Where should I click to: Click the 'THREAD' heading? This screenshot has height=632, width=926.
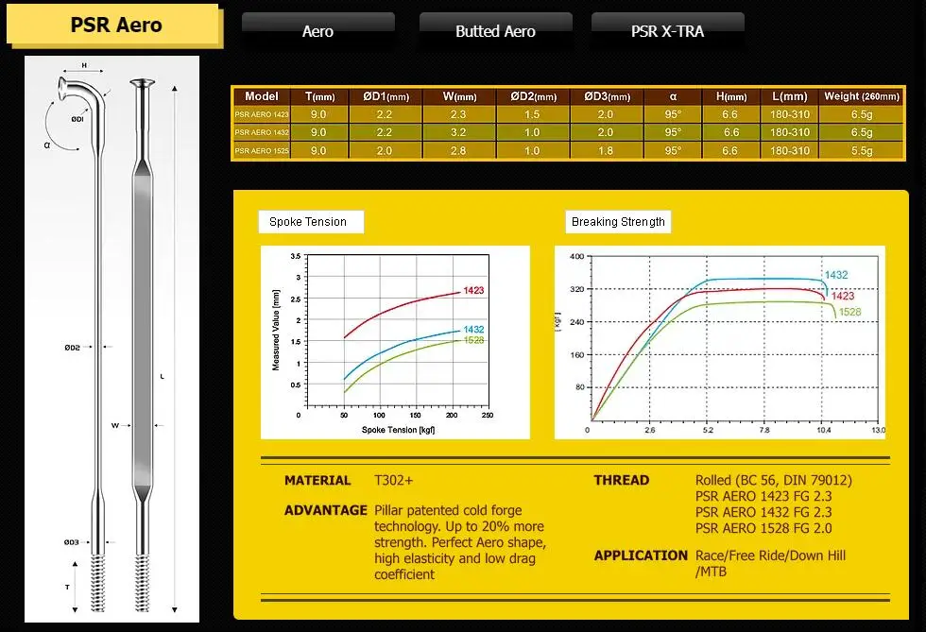(622, 481)
